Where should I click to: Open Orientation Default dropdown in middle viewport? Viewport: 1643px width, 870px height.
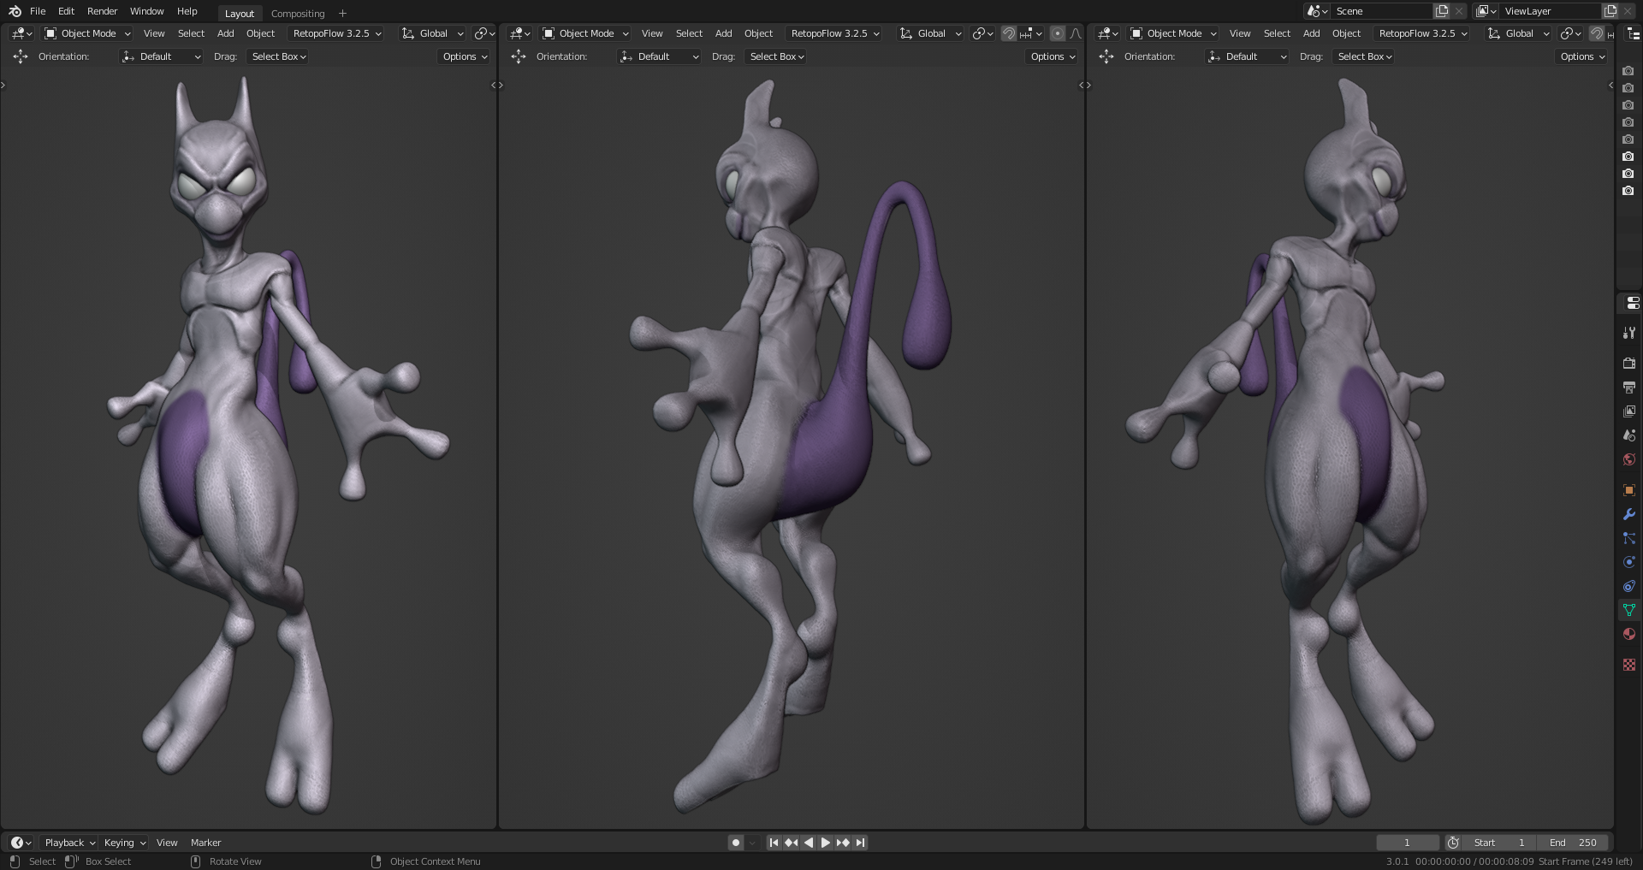click(x=660, y=56)
